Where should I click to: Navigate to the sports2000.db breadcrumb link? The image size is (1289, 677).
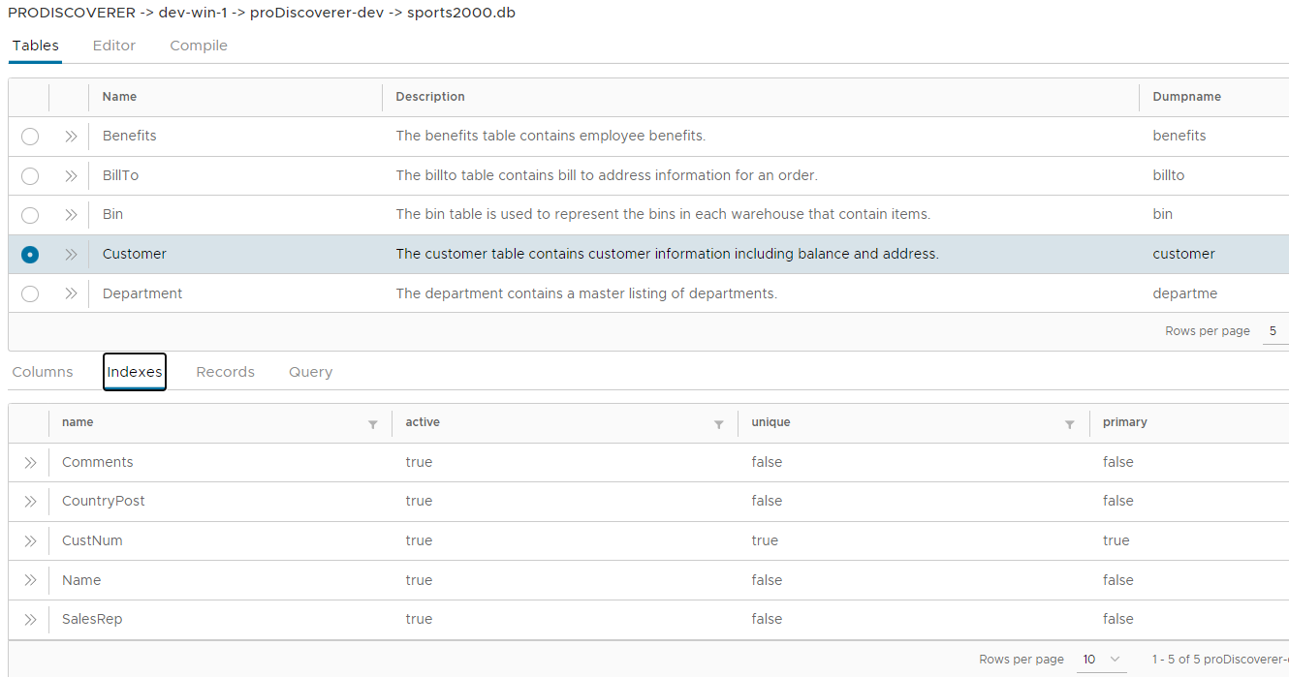pos(460,13)
